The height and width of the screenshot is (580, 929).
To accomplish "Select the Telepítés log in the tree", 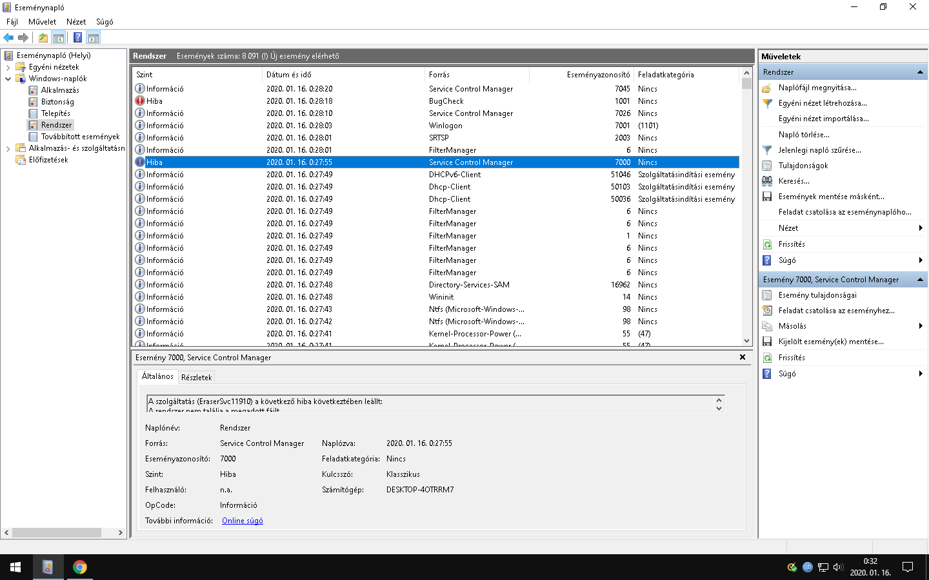I will point(55,113).
